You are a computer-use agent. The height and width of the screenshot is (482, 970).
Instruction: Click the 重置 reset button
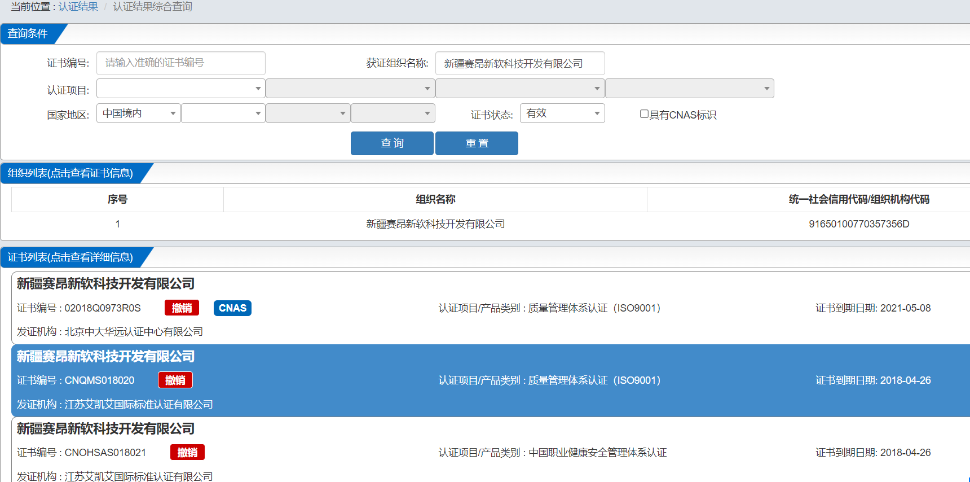click(477, 143)
